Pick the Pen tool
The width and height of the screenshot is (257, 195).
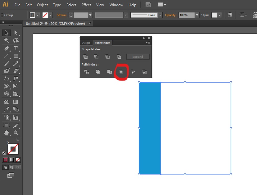6,48
